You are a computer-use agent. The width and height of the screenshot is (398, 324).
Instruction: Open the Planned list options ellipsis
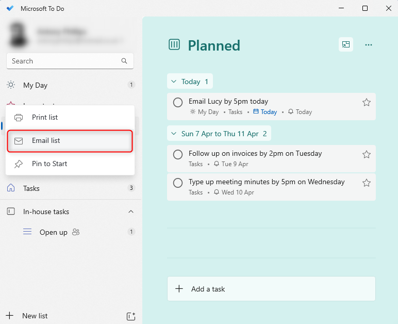pyautogui.click(x=369, y=45)
